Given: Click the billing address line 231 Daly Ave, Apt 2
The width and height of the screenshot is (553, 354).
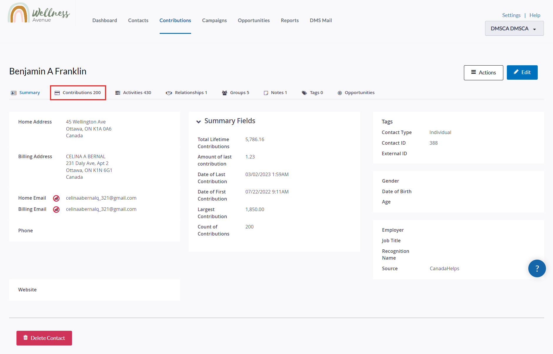Looking at the screenshot, I should tap(87, 163).
